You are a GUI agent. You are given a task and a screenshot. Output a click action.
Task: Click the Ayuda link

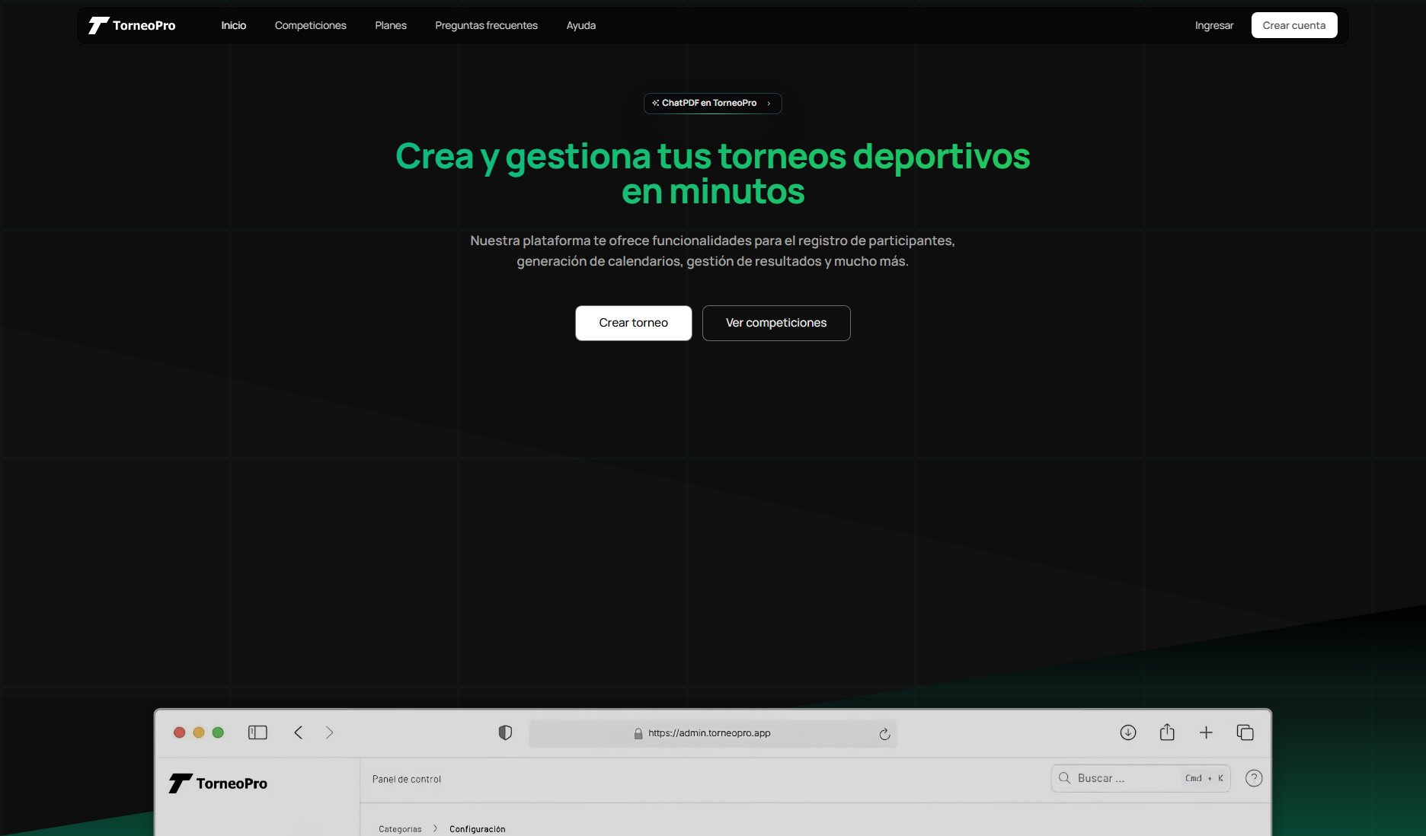click(580, 25)
